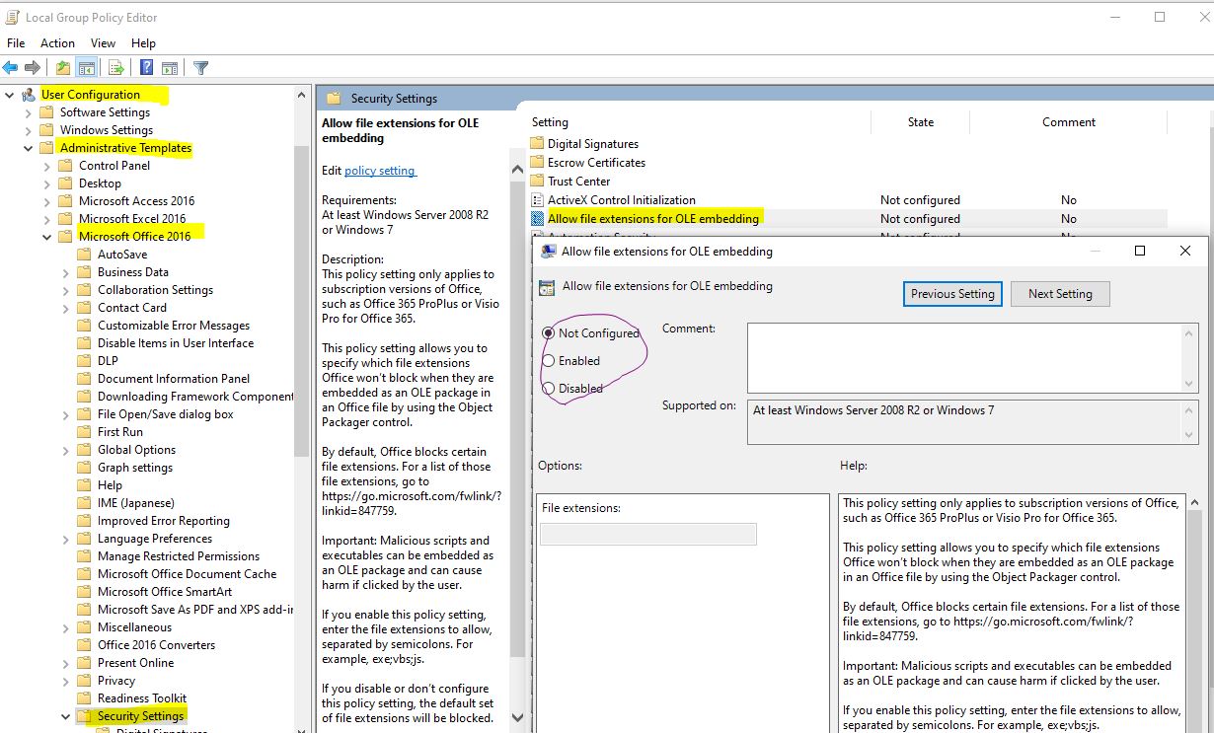
Task: Expand the Windows Settings node
Action: 29,130
